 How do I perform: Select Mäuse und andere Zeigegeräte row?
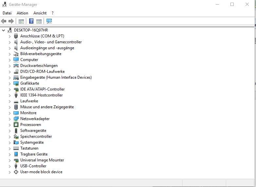tap(47, 107)
